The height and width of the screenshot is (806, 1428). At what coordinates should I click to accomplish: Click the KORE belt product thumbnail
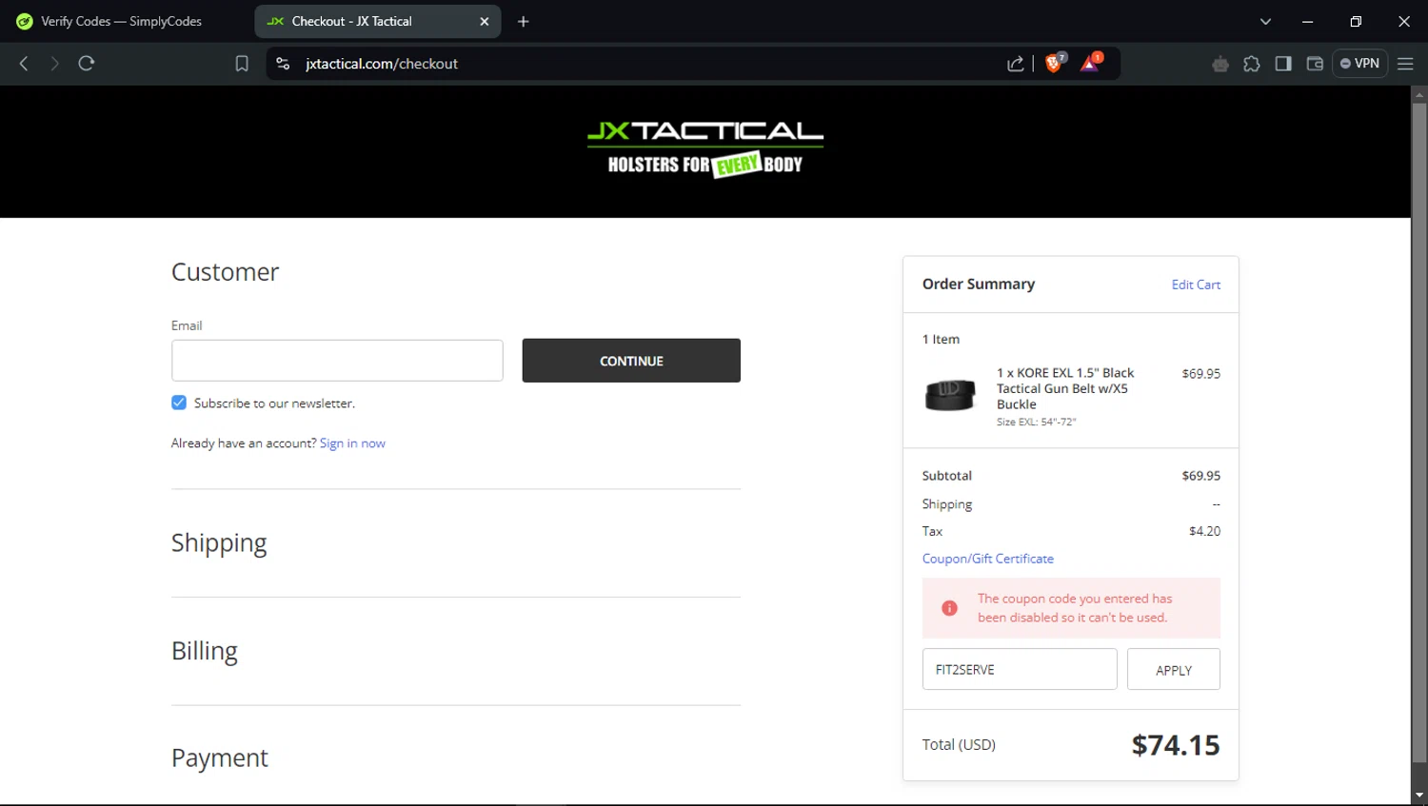[x=950, y=394]
